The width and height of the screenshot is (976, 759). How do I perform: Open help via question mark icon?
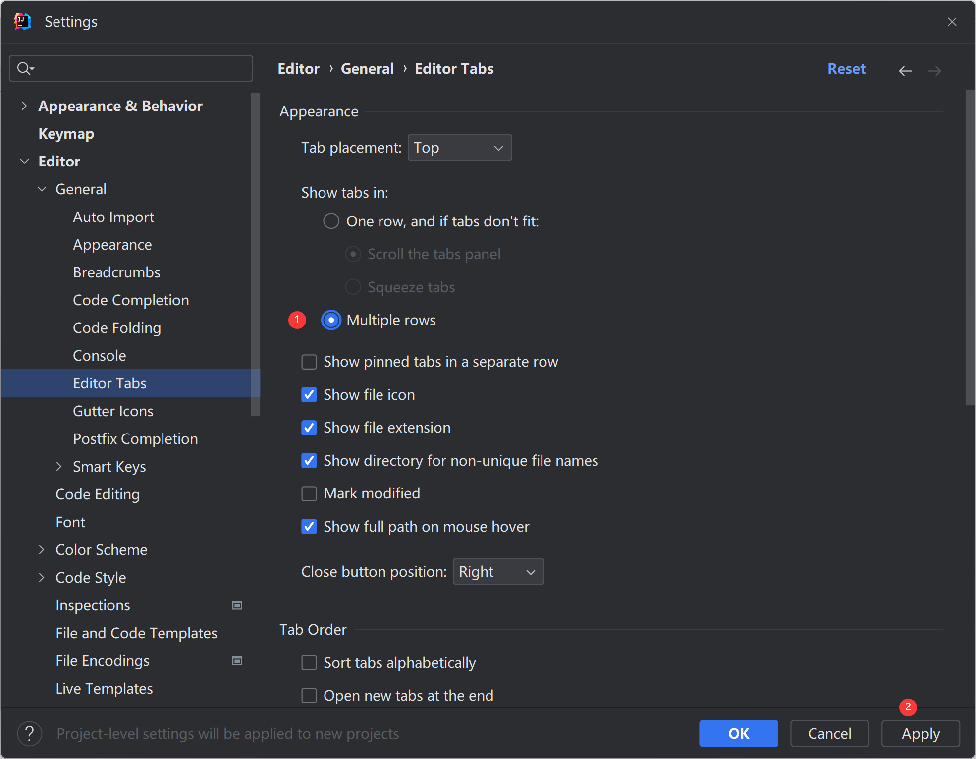[30, 733]
